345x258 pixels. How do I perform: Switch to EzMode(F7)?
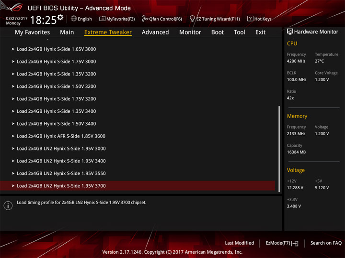[282, 243]
